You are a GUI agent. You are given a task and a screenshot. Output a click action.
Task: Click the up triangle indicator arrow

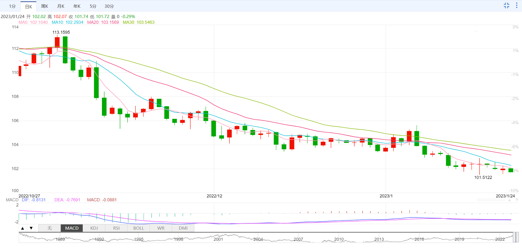[x=23, y=228]
